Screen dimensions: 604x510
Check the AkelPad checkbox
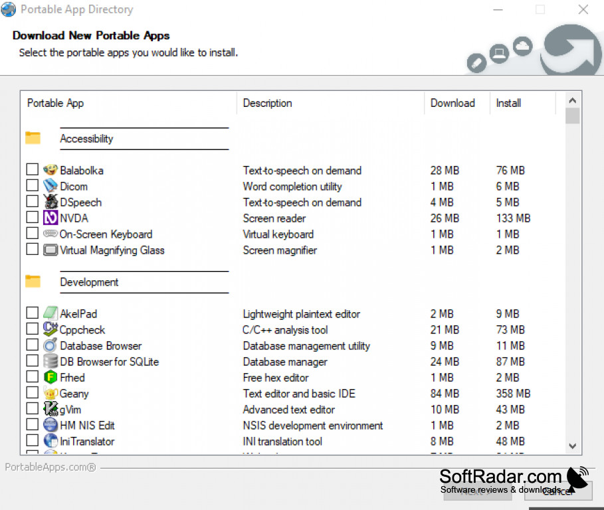(x=33, y=313)
